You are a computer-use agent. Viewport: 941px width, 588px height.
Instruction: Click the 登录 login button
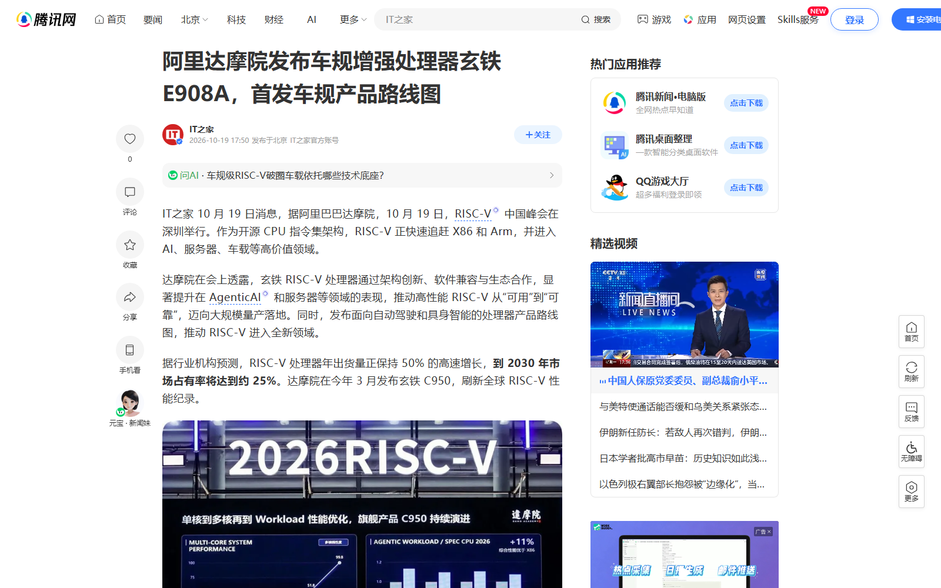pyautogui.click(x=855, y=19)
